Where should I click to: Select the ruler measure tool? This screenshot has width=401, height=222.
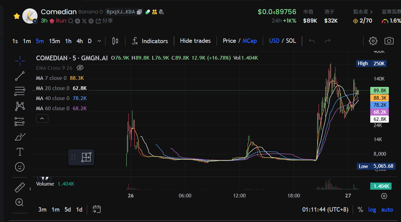pyautogui.click(x=20, y=187)
